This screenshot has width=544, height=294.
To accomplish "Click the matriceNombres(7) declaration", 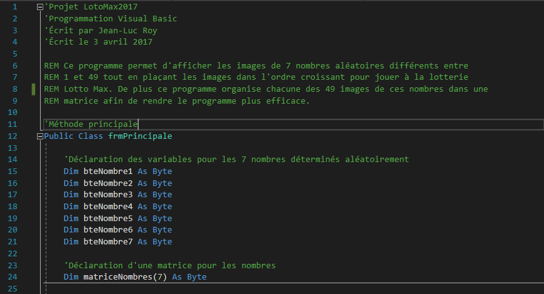I will coord(125,277).
